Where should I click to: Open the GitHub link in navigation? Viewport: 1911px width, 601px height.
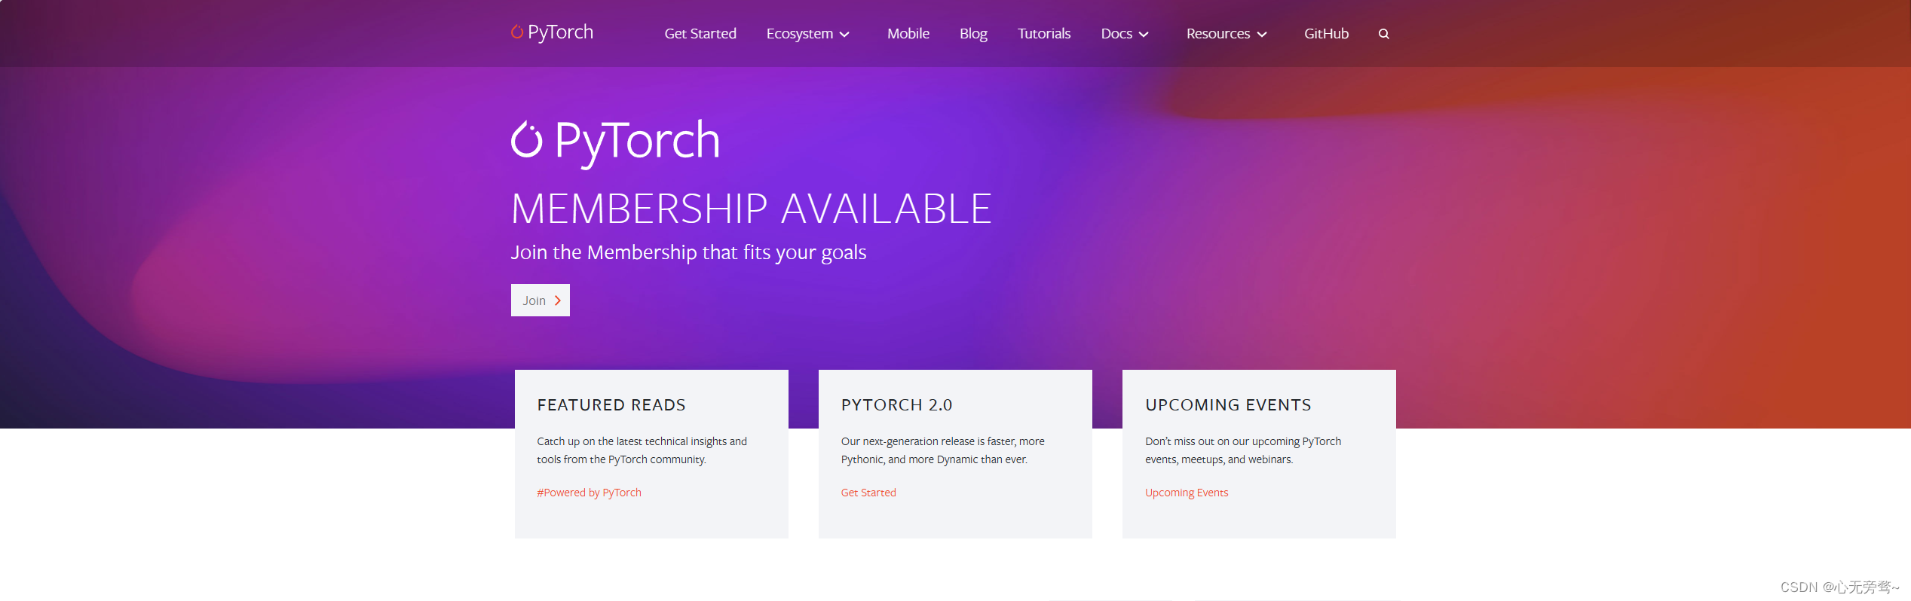(1326, 34)
